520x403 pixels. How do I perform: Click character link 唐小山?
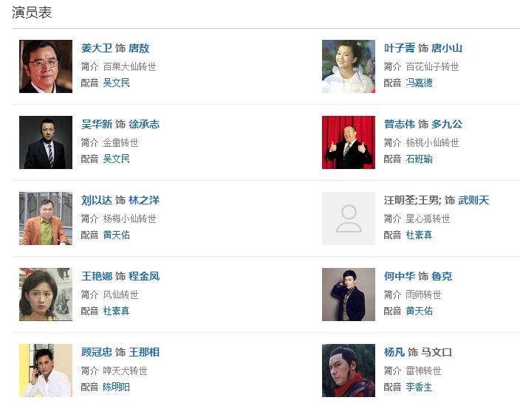(x=447, y=48)
